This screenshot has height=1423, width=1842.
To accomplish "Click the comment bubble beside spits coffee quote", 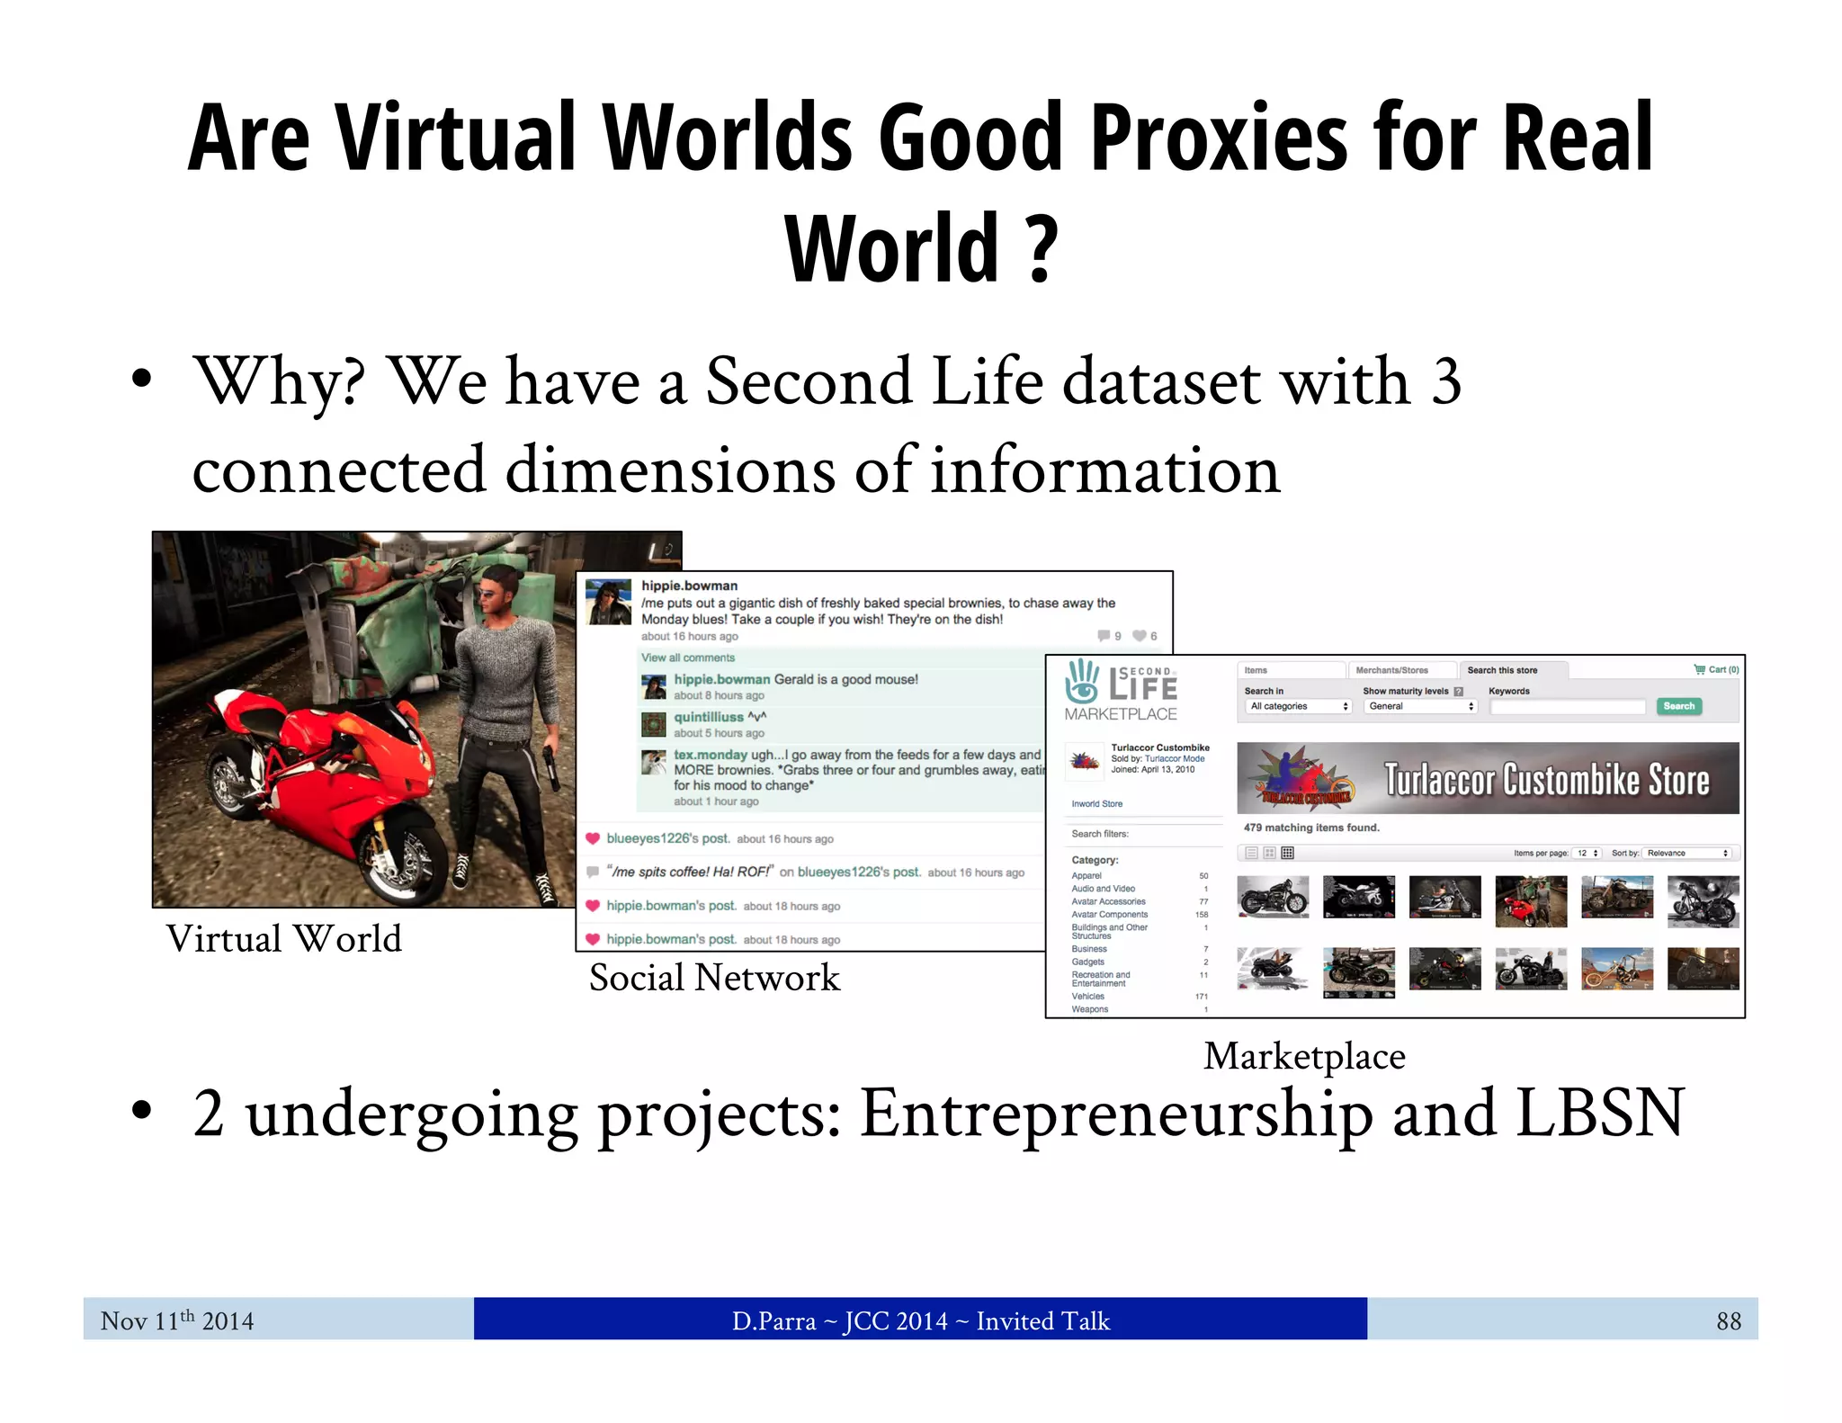I will (593, 872).
